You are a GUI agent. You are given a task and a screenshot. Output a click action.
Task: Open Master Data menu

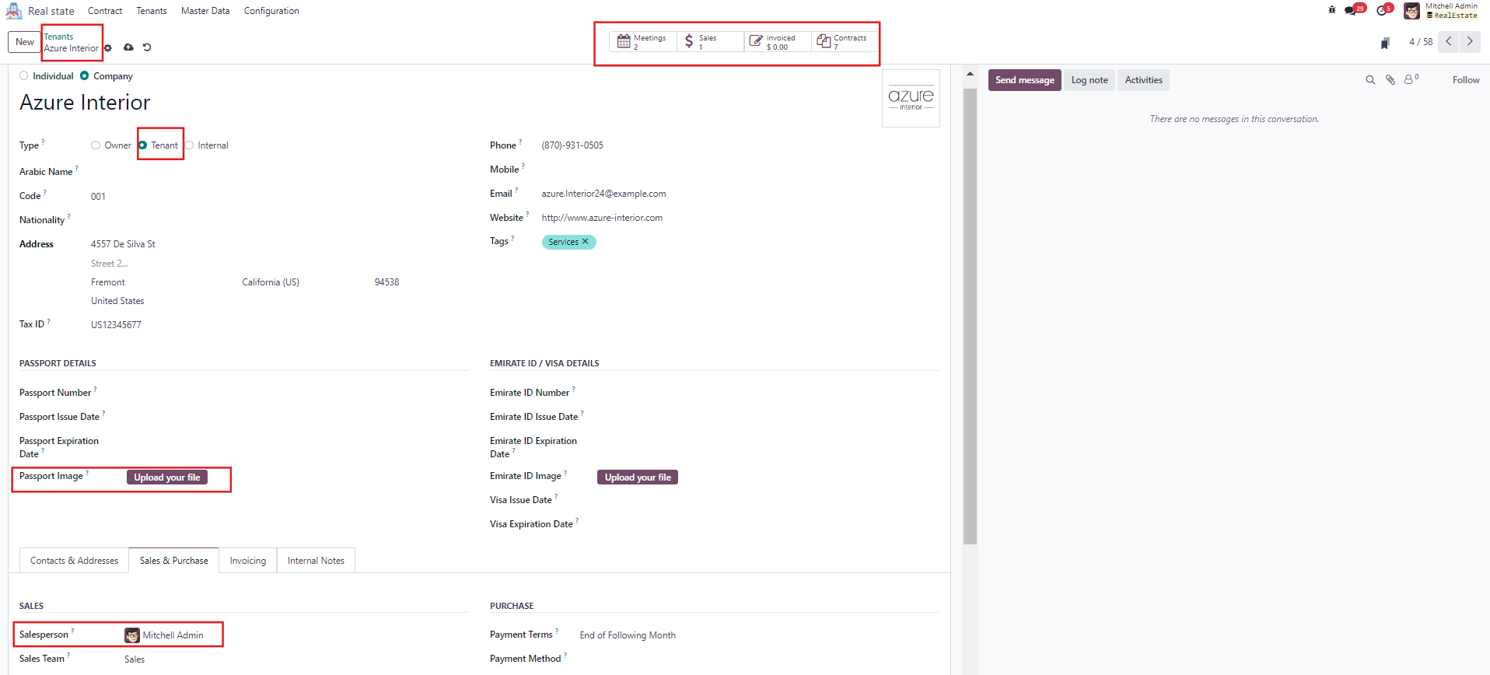click(205, 11)
